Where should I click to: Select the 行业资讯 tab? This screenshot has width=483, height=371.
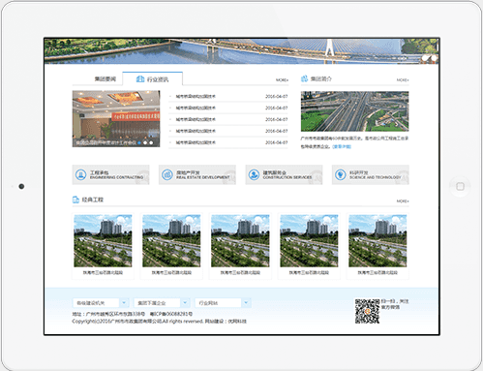[x=153, y=79]
